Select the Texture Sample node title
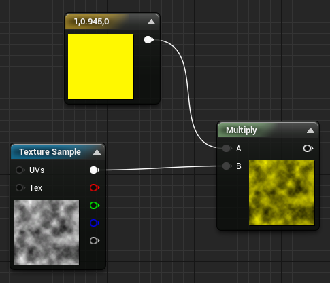This screenshot has width=330, height=283. click(50, 152)
